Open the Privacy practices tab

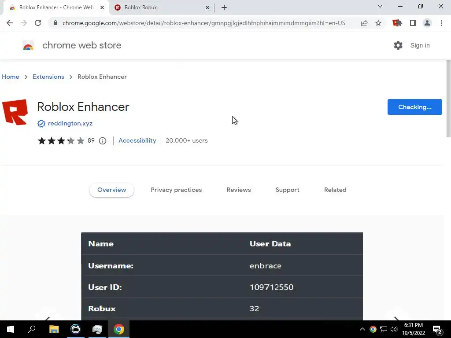tap(176, 190)
